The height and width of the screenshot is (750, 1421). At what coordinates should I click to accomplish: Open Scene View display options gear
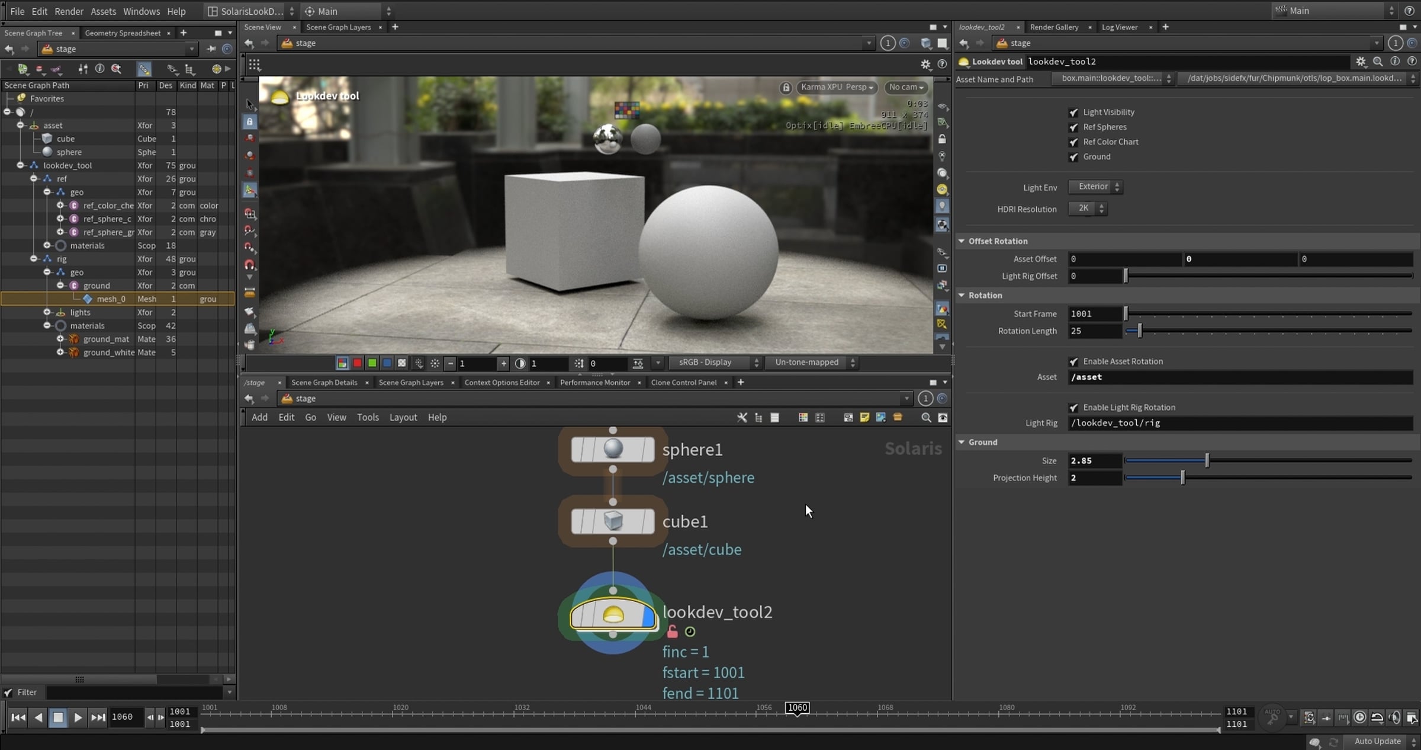click(925, 64)
